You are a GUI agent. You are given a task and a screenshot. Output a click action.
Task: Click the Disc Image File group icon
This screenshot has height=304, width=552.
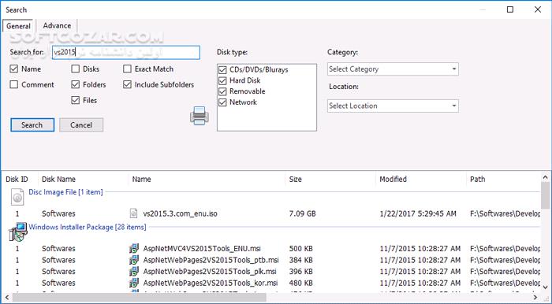17,197
